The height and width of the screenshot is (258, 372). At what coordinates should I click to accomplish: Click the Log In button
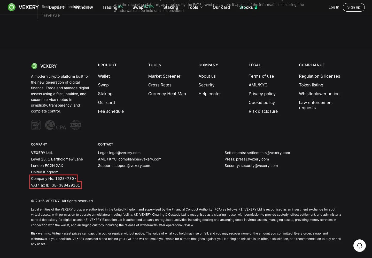tap(334, 7)
